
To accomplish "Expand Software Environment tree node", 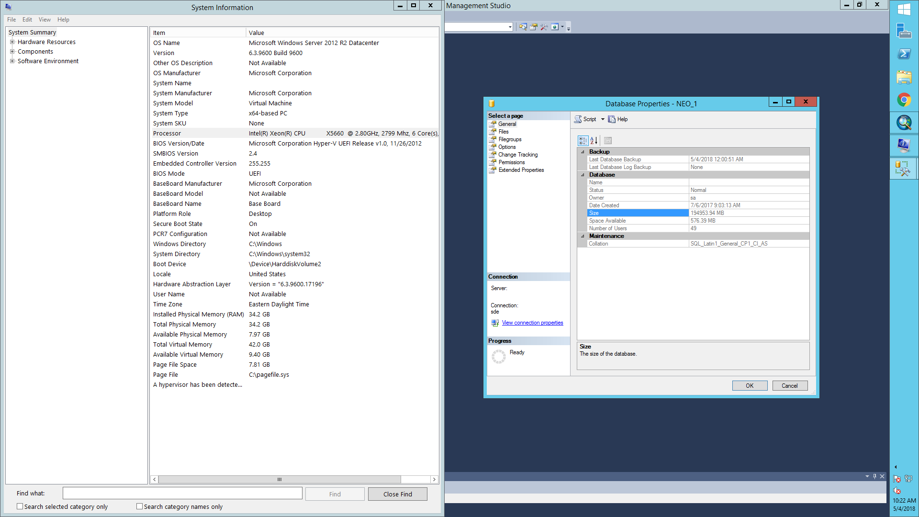I will 12,61.
